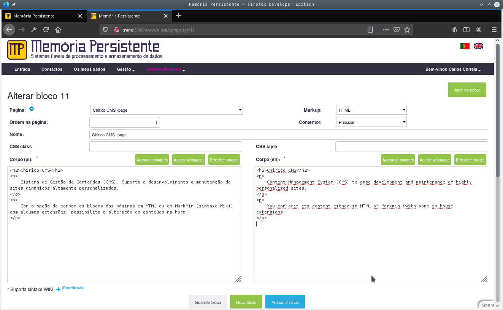Screen dimensions: 503x310
Task: Click the tracking protection shield icon
Action: click(x=106, y=30)
